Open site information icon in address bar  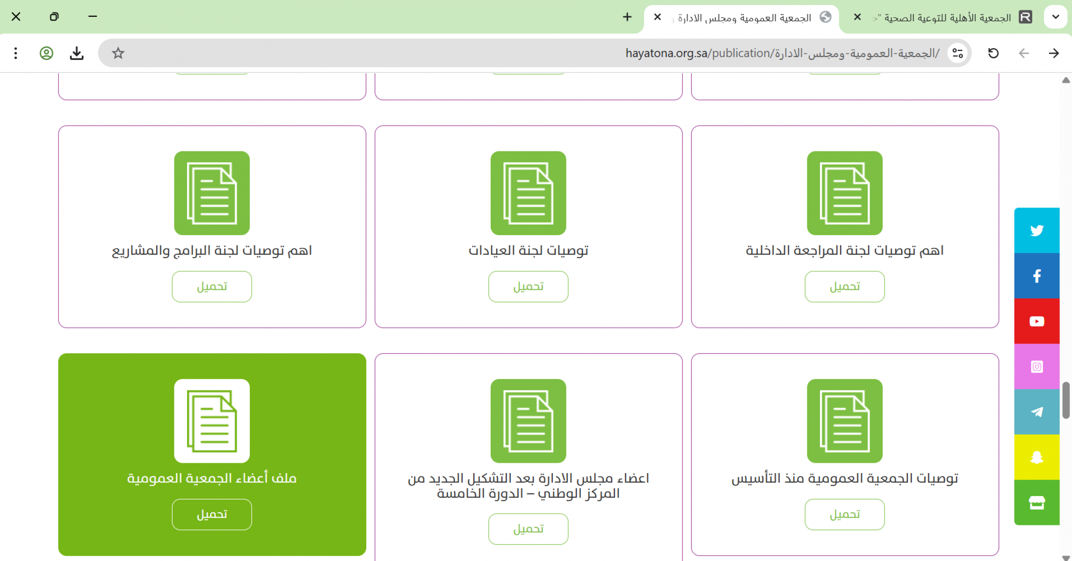957,53
